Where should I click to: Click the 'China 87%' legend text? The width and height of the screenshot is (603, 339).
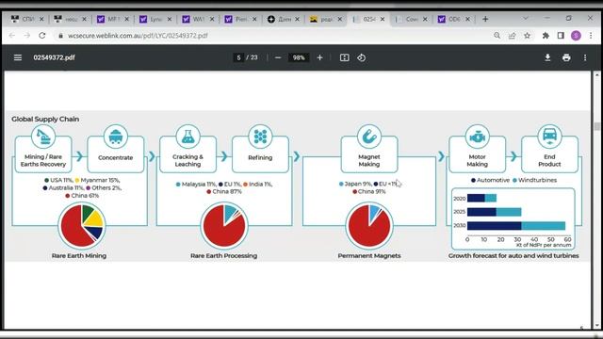tap(227, 191)
